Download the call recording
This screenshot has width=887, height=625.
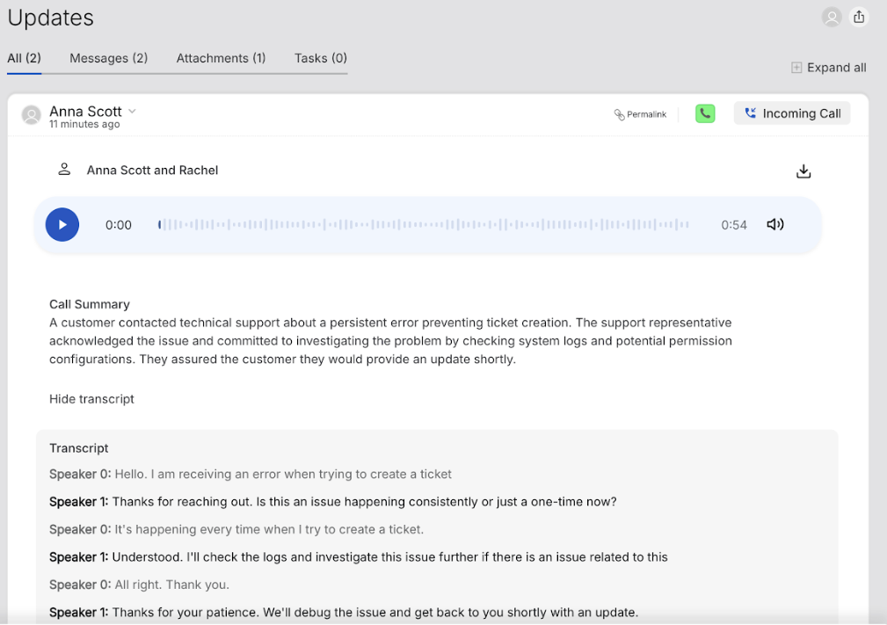803,171
